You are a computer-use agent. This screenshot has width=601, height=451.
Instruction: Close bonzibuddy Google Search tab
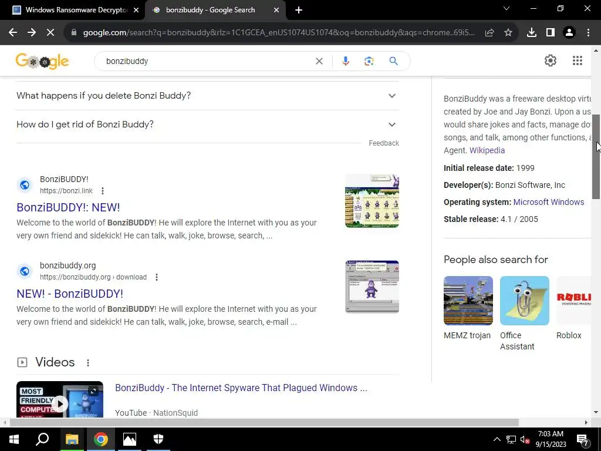pos(276,10)
